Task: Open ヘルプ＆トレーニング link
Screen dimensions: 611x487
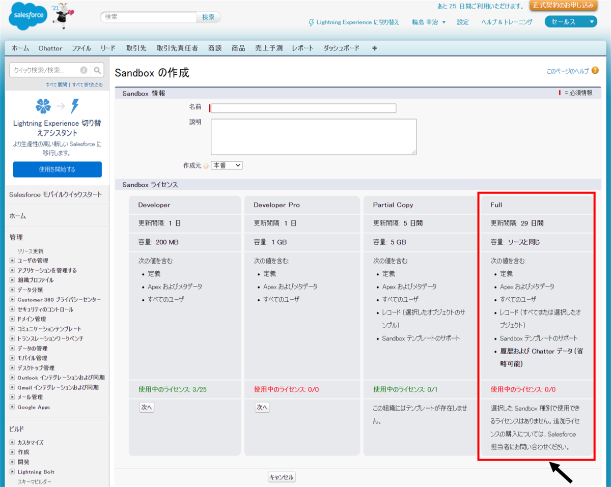Action: (507, 22)
